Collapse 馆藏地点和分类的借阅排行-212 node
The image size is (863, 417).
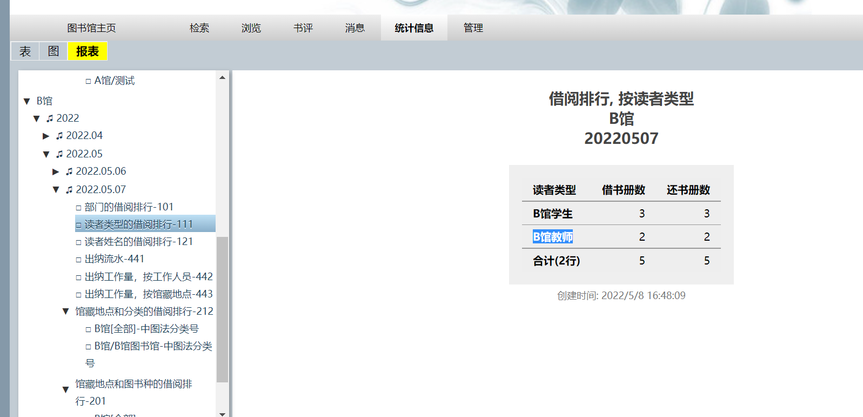(x=65, y=312)
